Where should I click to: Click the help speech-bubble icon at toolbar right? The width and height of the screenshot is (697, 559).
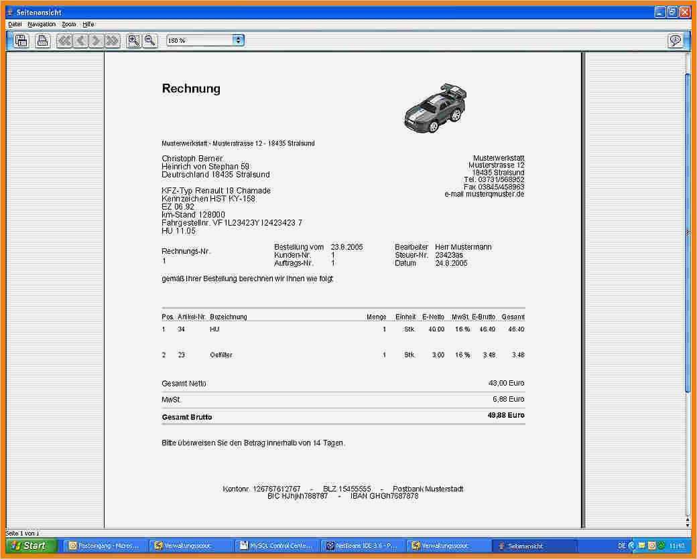point(676,41)
